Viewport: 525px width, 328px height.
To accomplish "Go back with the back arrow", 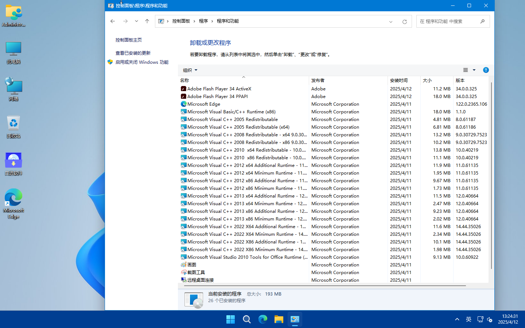I will coord(113,21).
